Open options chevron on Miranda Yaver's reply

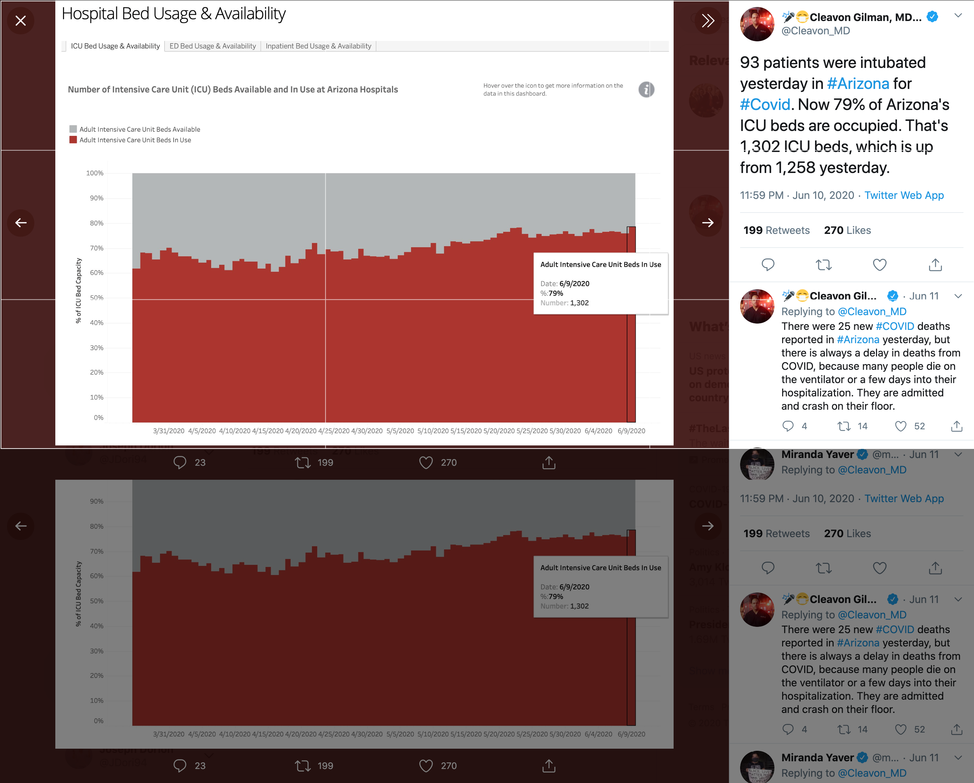tap(958, 455)
